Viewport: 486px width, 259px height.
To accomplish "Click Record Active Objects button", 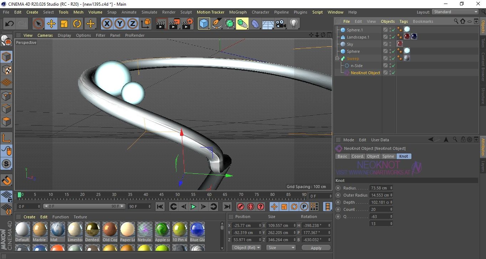I will pos(241,207).
